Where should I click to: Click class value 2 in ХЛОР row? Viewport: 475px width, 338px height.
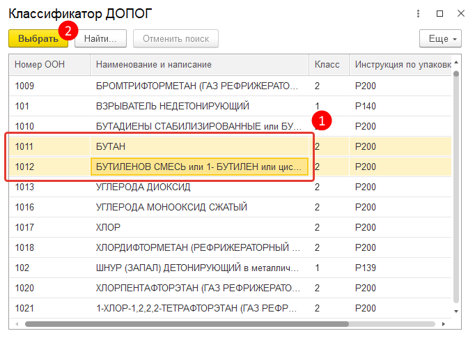tap(329, 227)
